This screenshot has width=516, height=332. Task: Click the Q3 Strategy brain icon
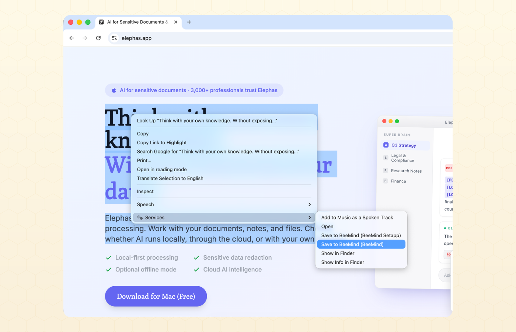click(x=386, y=145)
